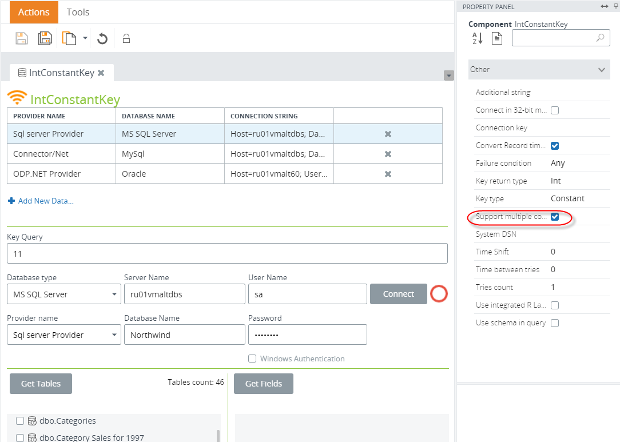Click the document view icon in Property Panel

coord(497,38)
